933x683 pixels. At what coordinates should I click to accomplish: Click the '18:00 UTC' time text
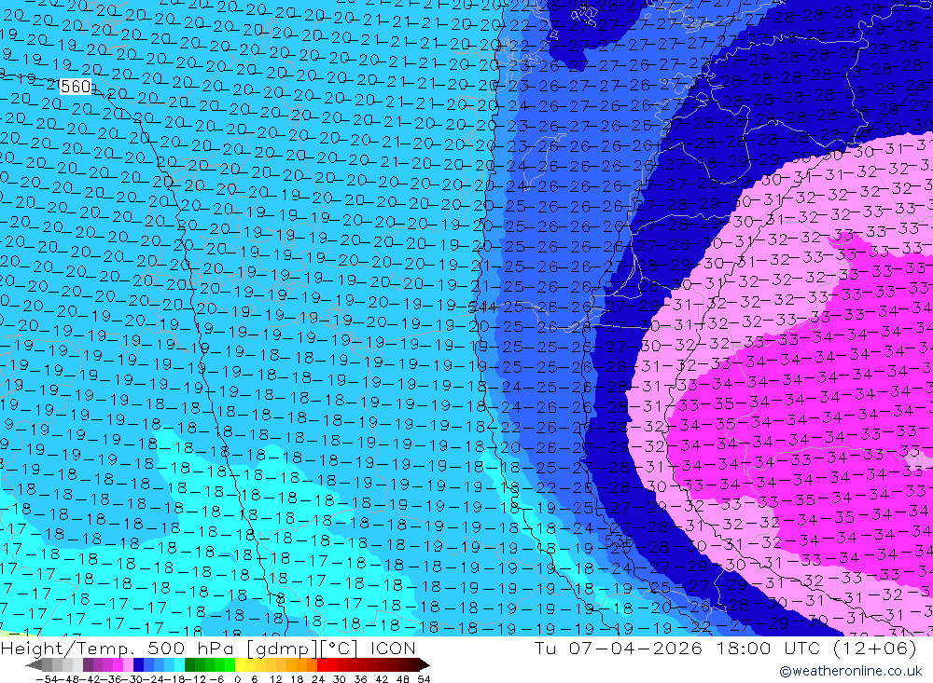(770, 648)
